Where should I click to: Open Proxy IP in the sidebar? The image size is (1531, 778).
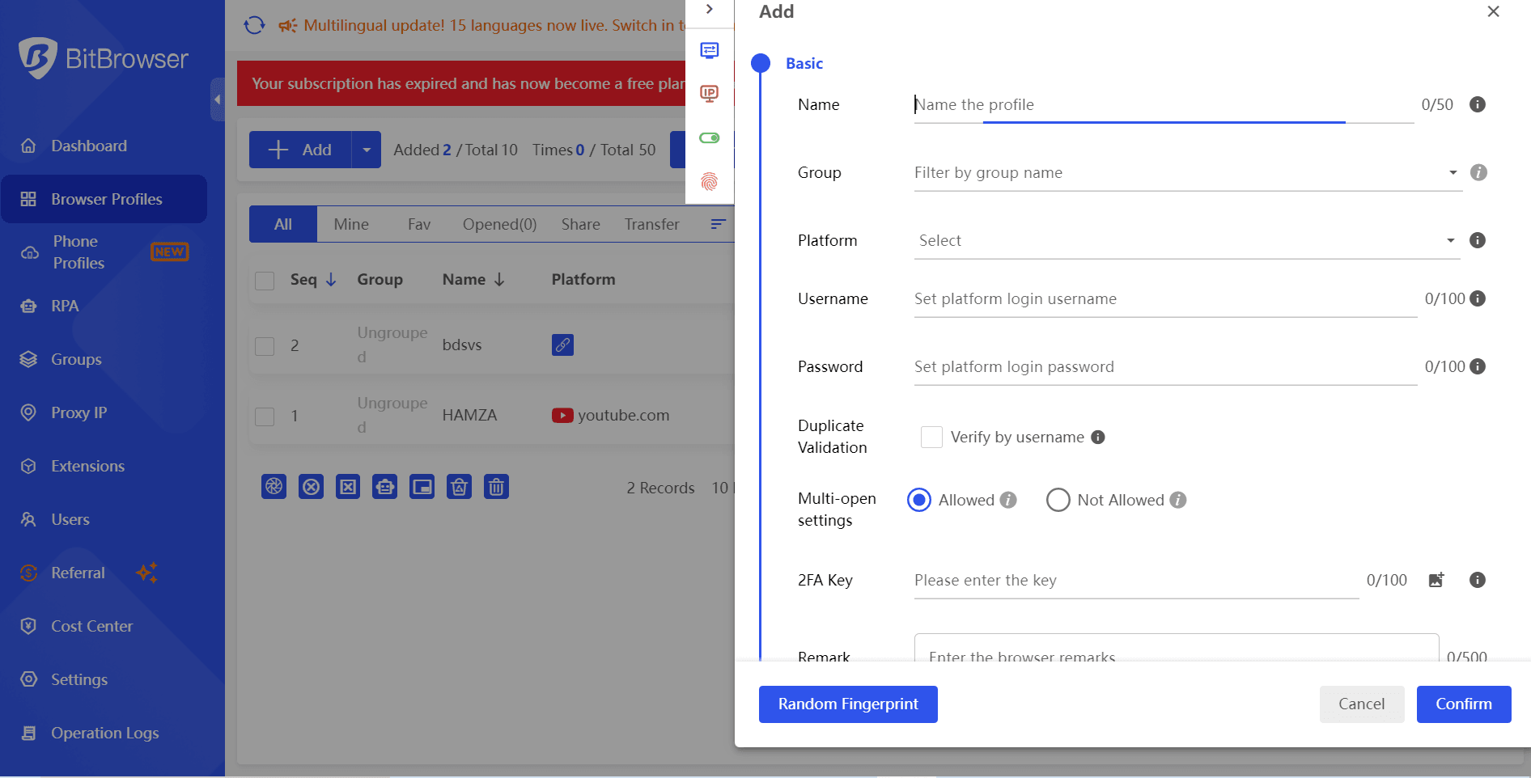coord(78,412)
